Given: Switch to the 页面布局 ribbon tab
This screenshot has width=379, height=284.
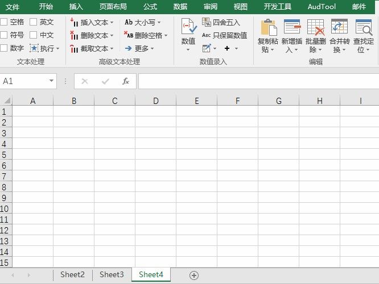Looking at the screenshot, I should point(113,6).
